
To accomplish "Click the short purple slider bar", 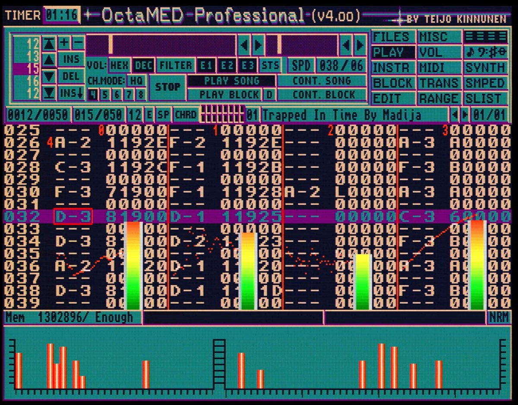I will point(302,45).
